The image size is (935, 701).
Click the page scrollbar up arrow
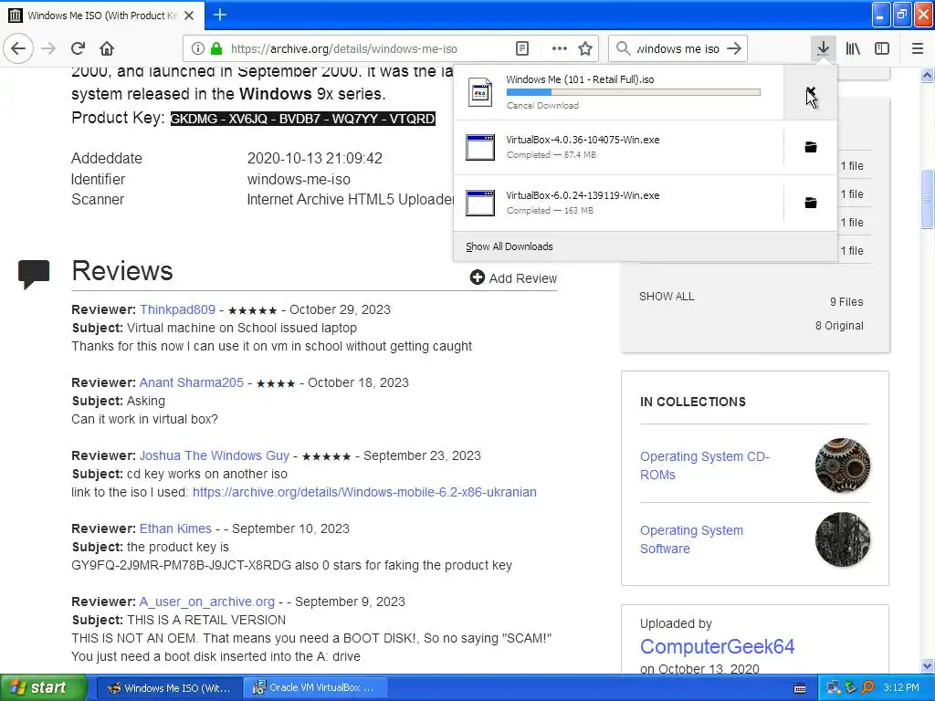click(927, 75)
